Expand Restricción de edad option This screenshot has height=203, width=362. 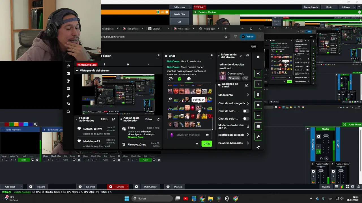click(248, 135)
